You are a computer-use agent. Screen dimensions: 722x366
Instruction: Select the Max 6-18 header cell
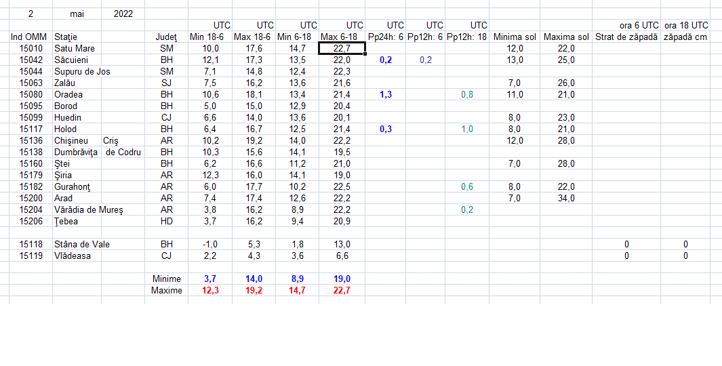pos(342,37)
